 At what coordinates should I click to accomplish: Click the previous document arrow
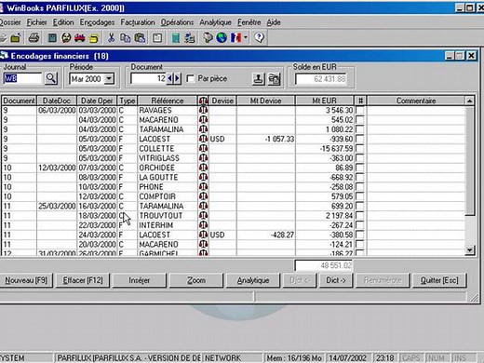click(169, 78)
